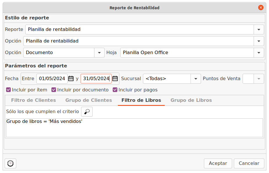Expand the Sucursal dropdown

[x=196, y=79]
